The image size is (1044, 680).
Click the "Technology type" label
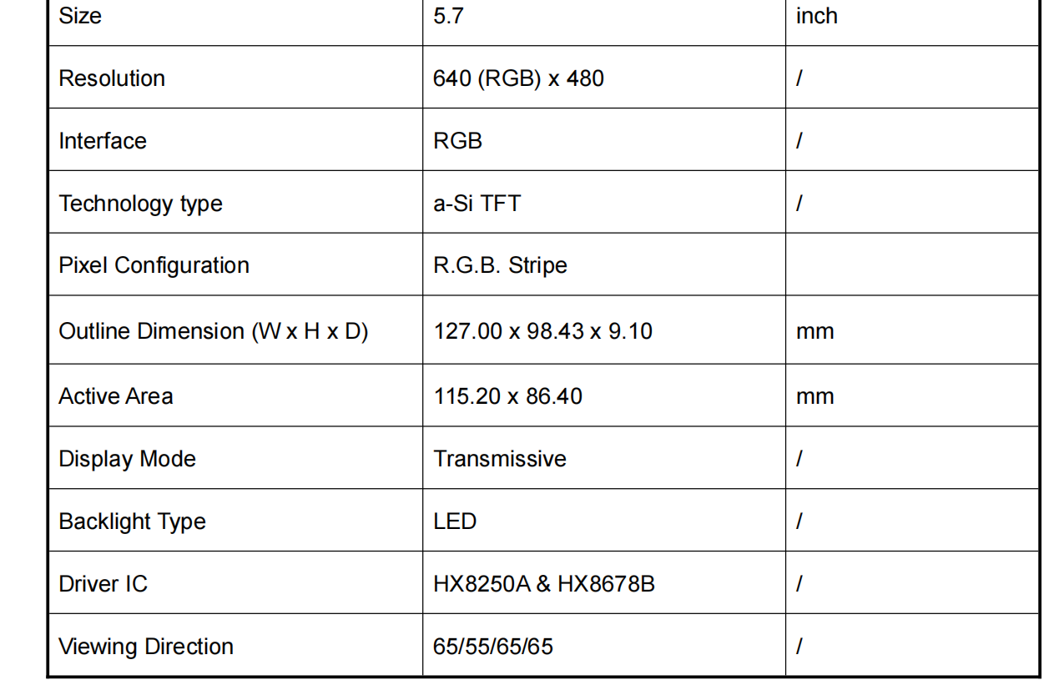coord(141,204)
